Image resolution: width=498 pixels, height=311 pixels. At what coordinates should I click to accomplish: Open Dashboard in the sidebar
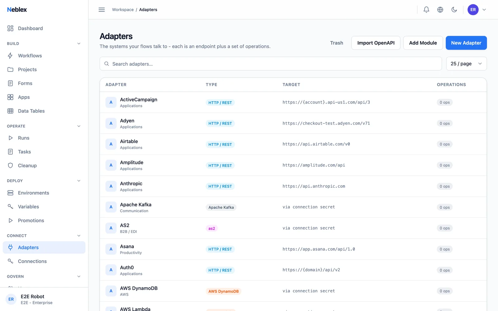coord(44,28)
